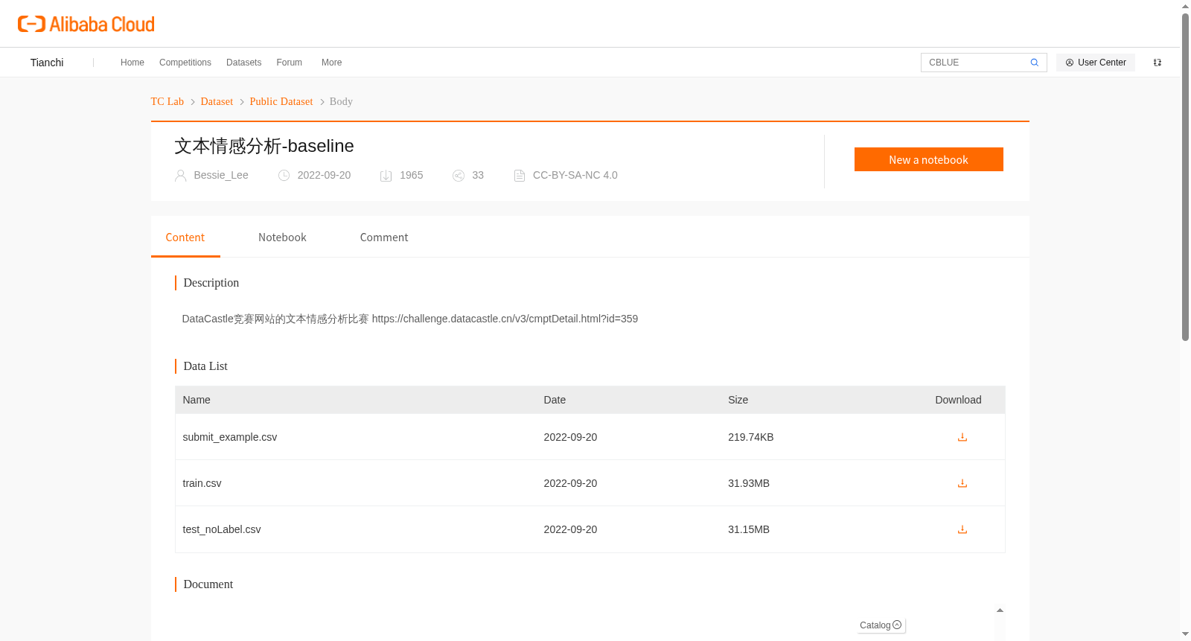Click the size value 31.15MB
The width and height of the screenshot is (1191, 641).
[x=749, y=529]
